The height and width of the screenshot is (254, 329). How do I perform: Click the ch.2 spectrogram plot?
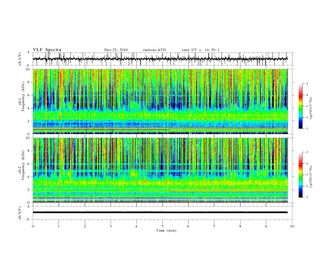point(160,170)
